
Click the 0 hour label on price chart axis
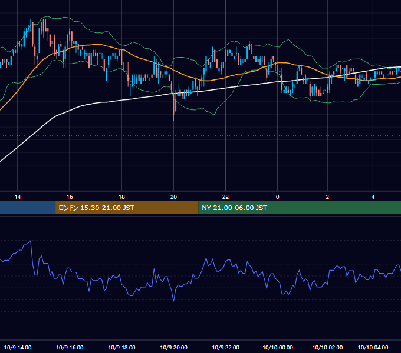278,197
